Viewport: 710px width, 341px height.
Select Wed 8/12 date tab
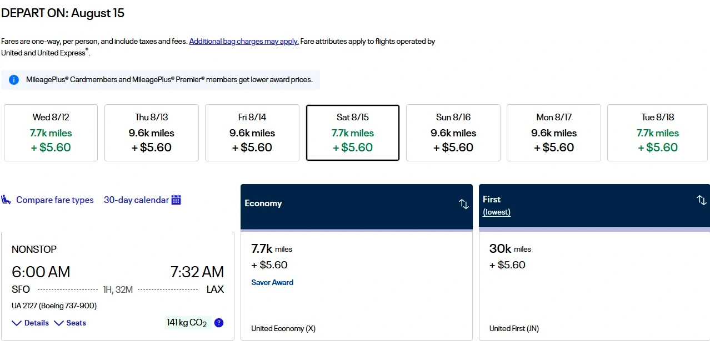(x=51, y=133)
